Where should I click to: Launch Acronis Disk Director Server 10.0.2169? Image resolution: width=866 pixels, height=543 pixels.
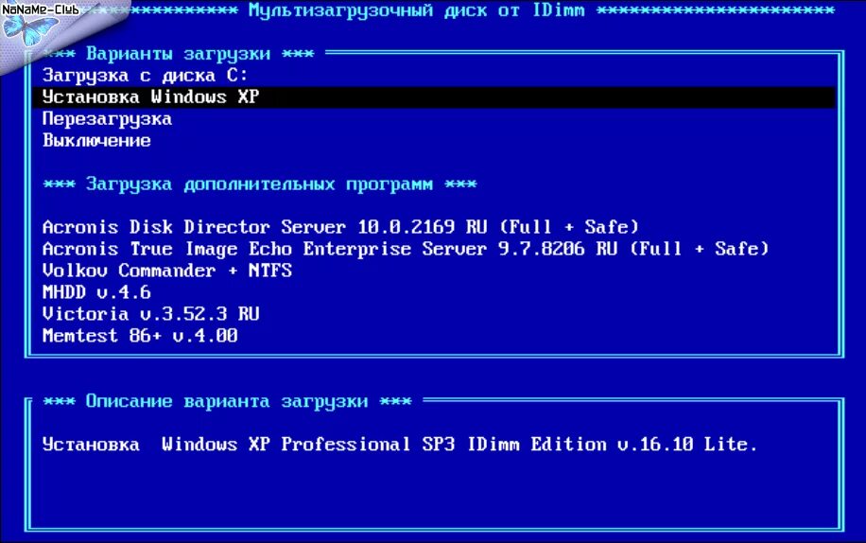[x=340, y=227]
